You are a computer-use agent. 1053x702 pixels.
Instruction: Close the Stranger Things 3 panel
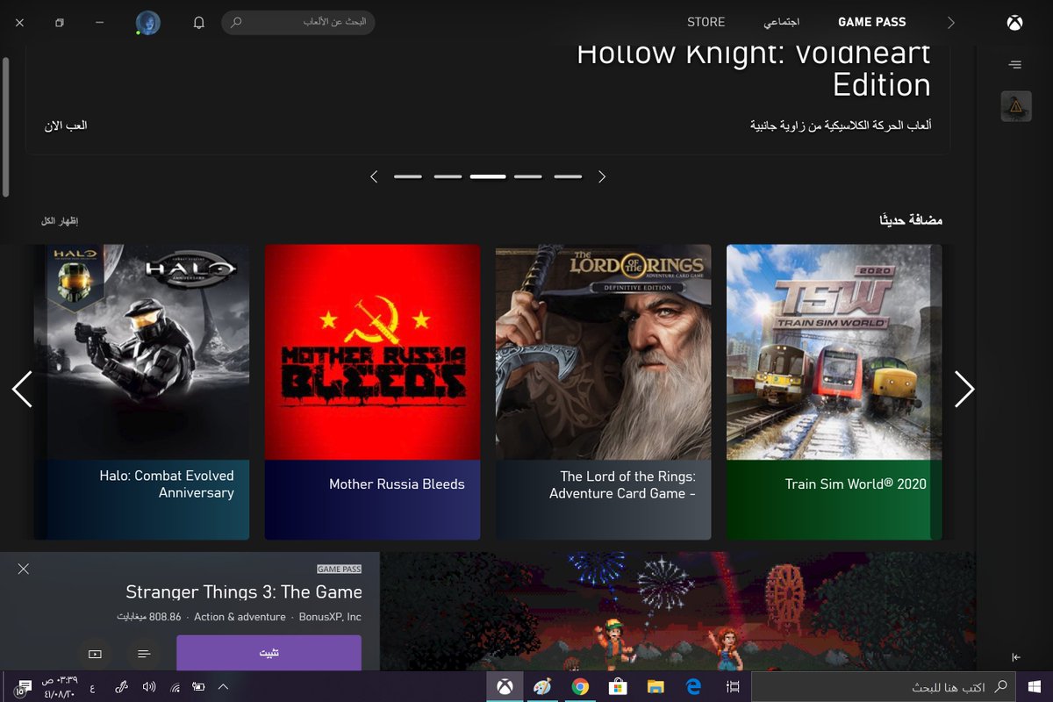click(24, 569)
